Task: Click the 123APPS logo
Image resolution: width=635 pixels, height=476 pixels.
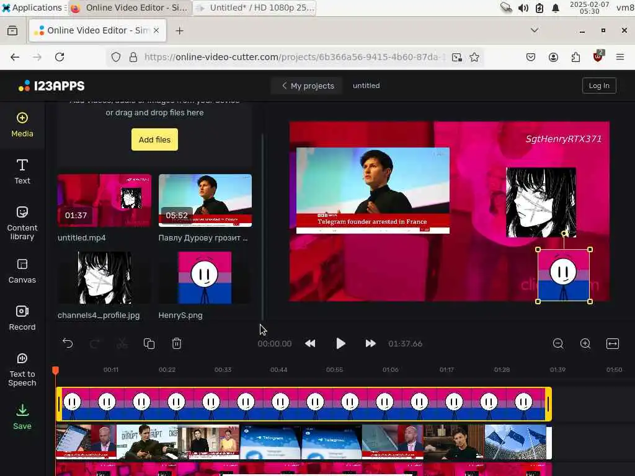Action: coord(51,86)
